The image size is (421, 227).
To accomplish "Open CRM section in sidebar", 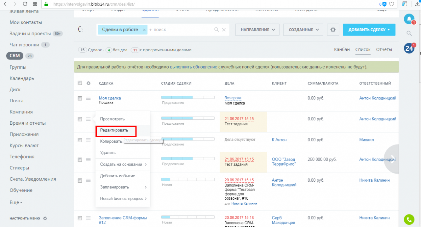I will click(15, 56).
